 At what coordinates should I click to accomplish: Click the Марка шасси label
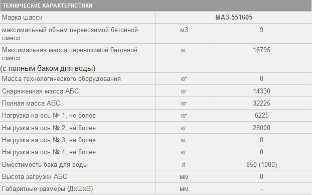point(22,18)
